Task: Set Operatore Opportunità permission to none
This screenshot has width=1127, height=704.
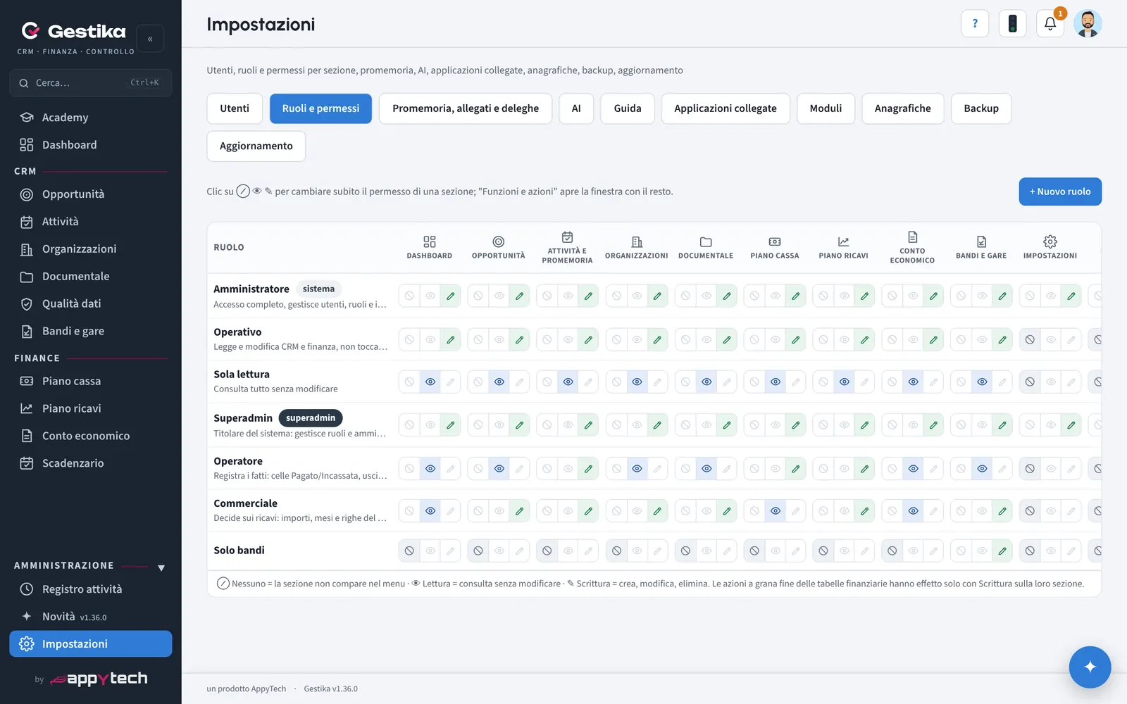Action: (x=478, y=468)
